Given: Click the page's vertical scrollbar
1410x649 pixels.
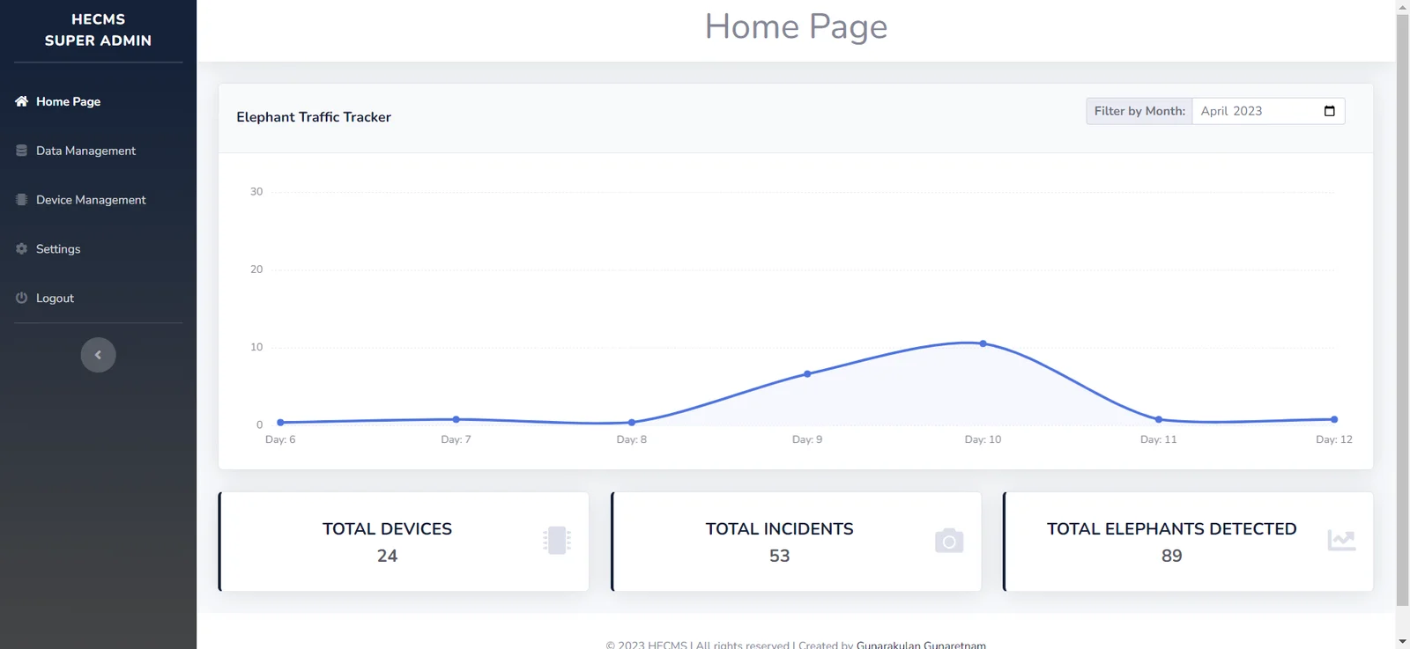Looking at the screenshot, I should click(x=1402, y=308).
